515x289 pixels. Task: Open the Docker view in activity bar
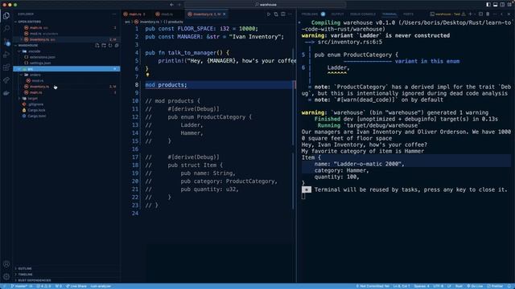pyautogui.click(x=6, y=93)
